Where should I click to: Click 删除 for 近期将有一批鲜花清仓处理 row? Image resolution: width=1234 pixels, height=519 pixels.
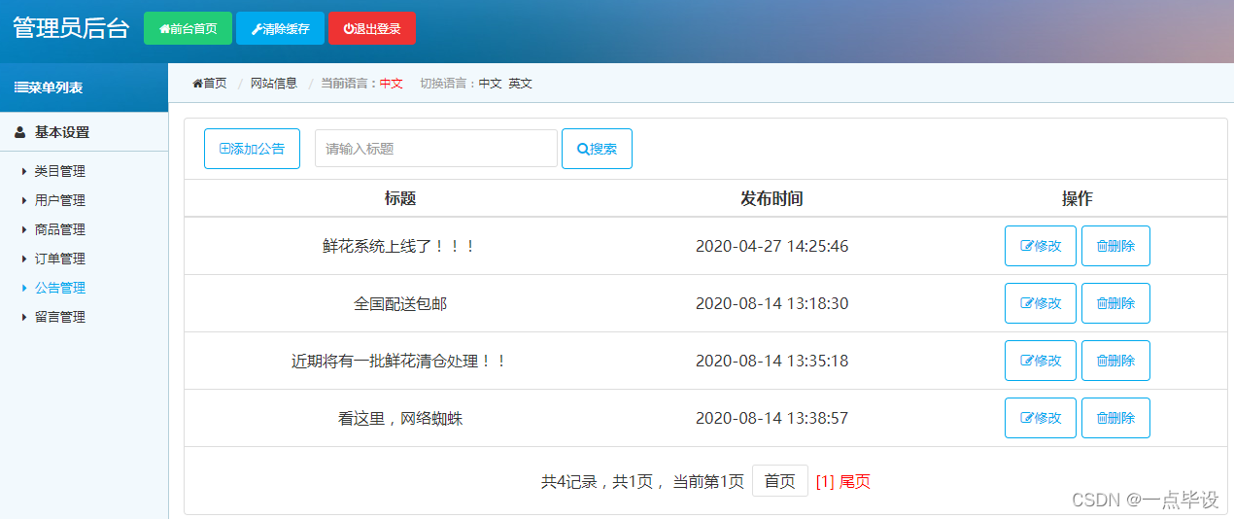coord(1115,361)
